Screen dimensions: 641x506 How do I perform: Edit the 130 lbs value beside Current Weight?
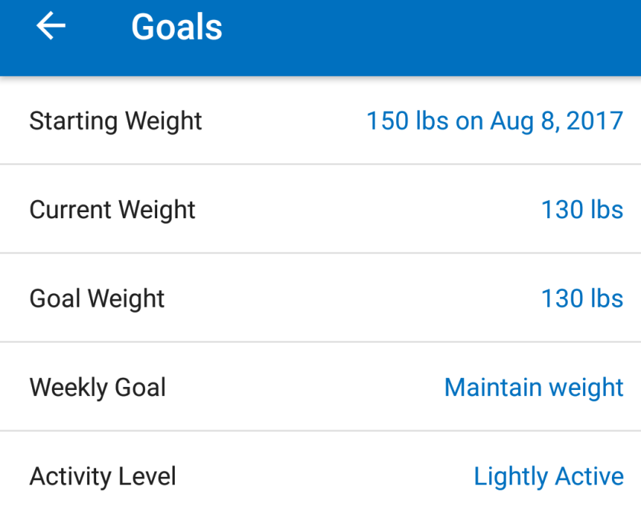coord(581,210)
